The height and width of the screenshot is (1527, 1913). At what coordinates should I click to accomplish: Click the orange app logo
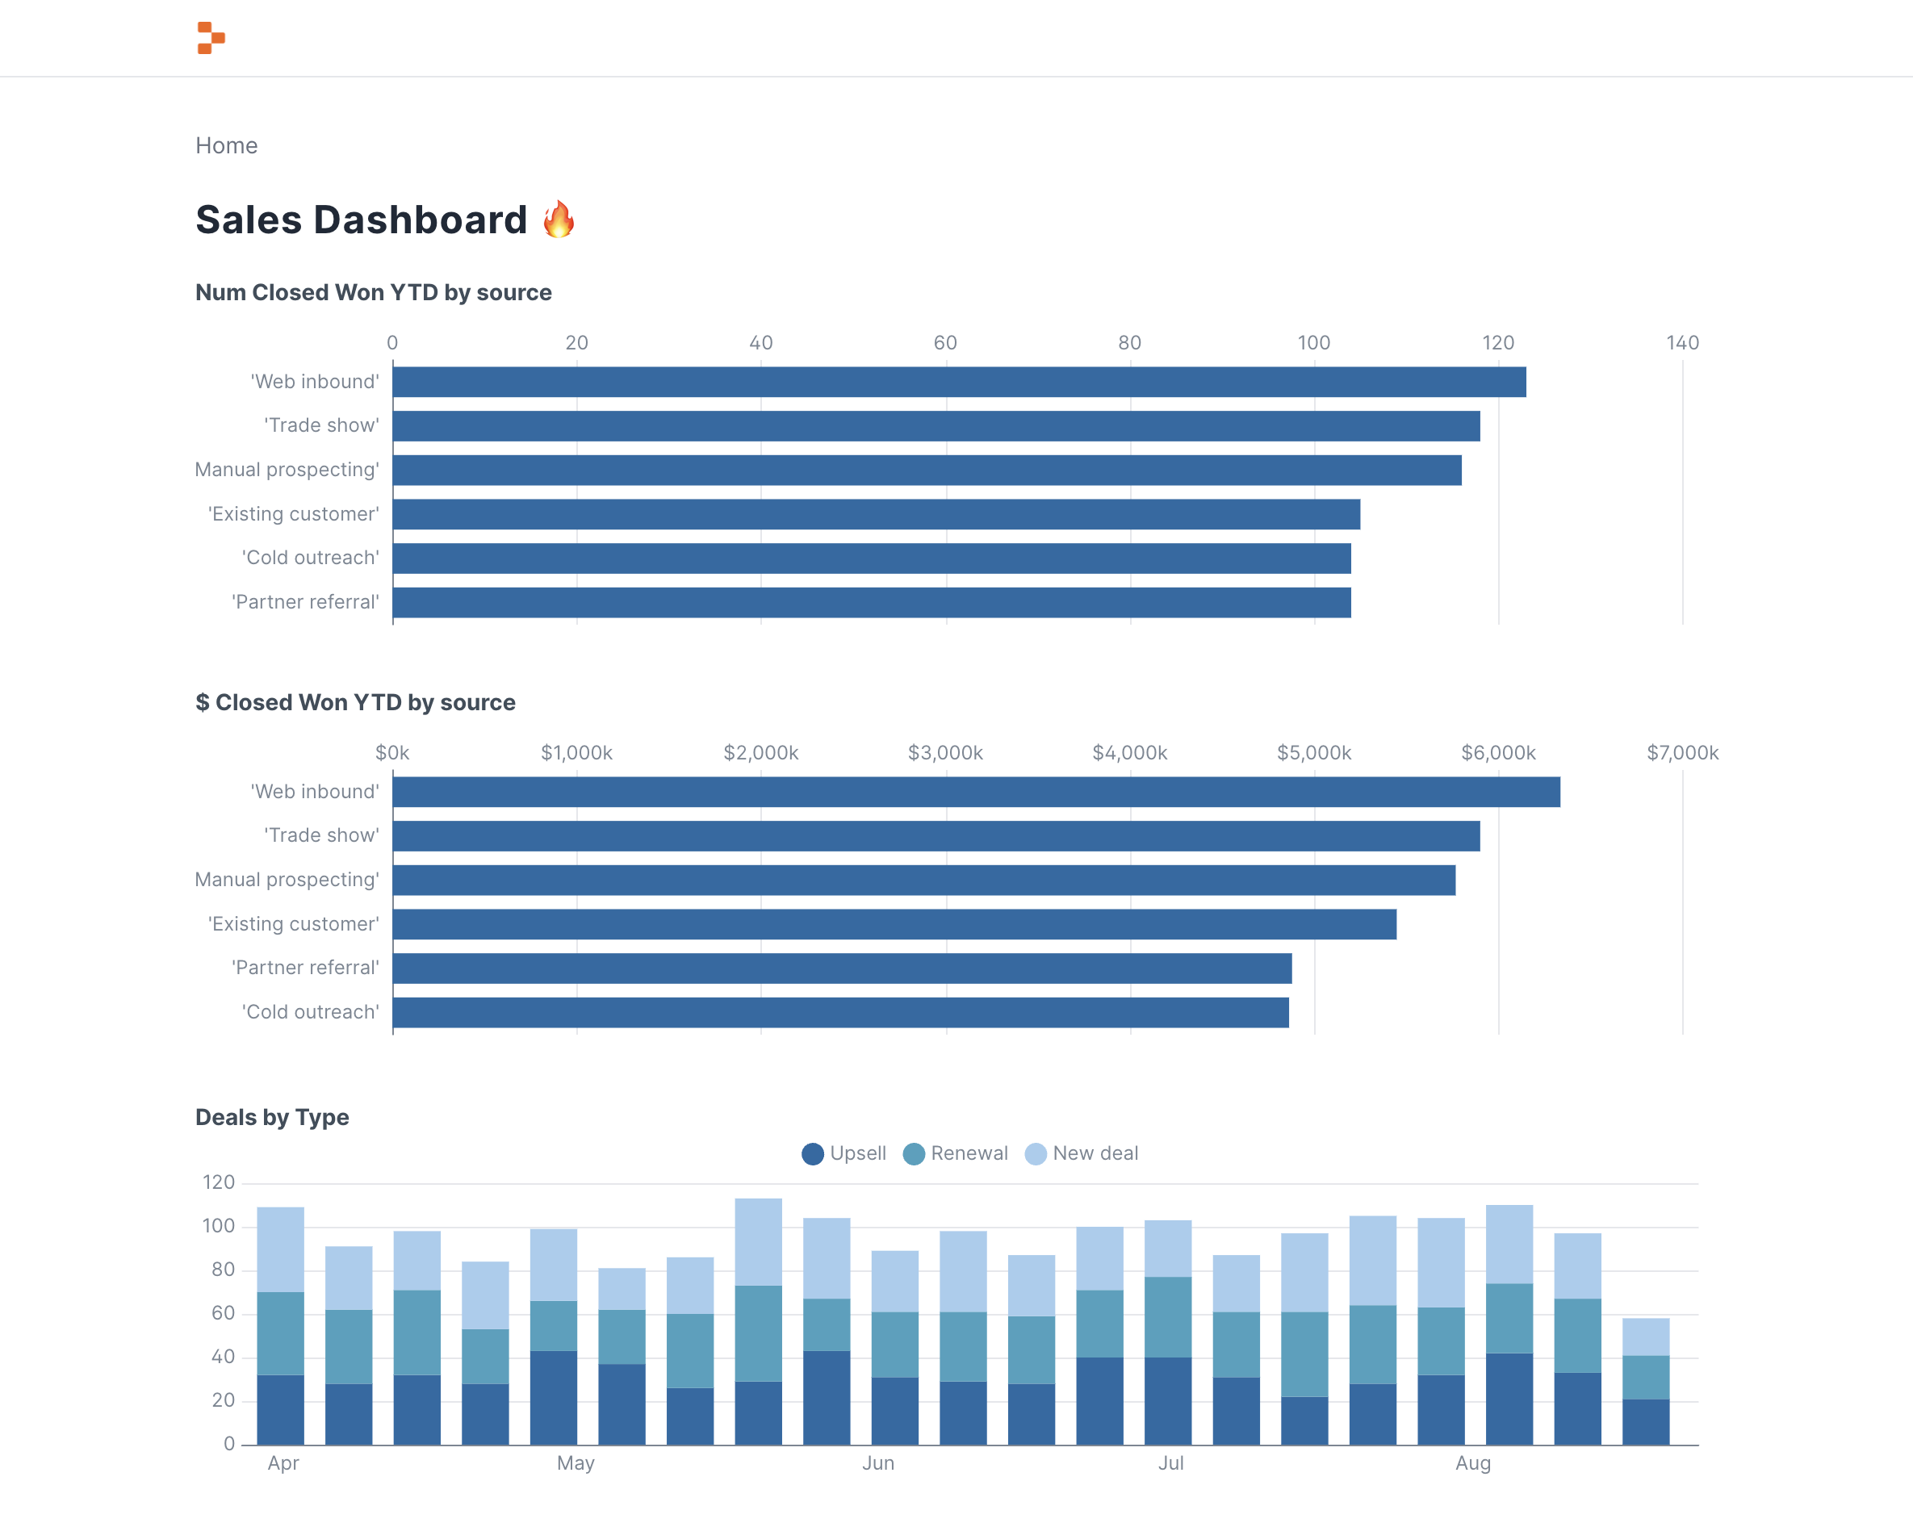[213, 38]
